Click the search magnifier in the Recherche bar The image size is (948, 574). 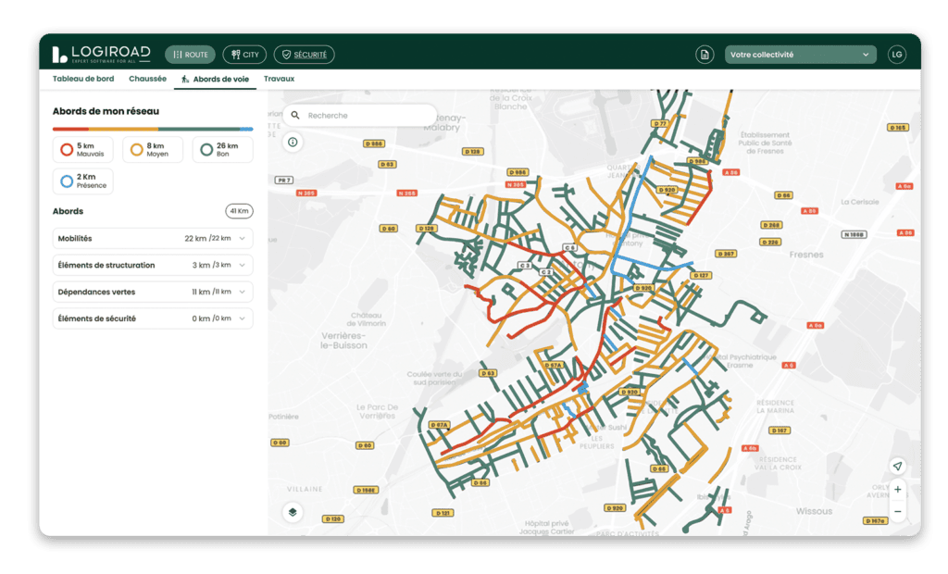coord(295,115)
